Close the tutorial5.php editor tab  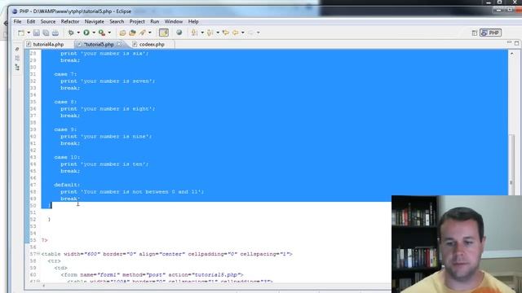tap(119, 44)
